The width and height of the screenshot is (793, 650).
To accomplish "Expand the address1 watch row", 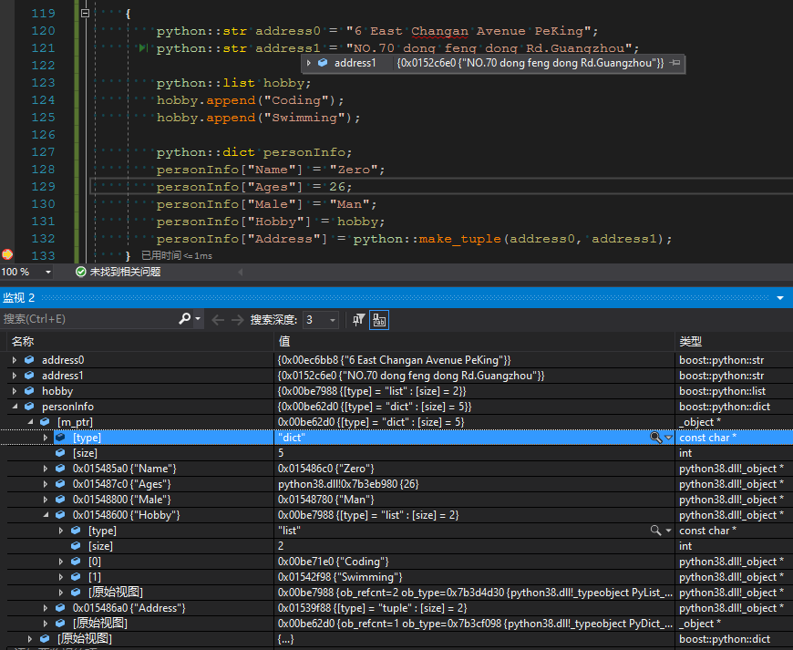I will click(x=15, y=376).
